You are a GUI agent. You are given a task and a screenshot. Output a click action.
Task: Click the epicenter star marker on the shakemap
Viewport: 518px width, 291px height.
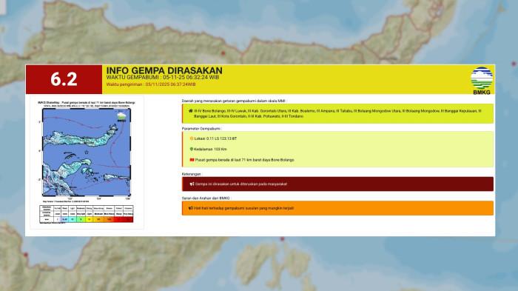point(87,152)
